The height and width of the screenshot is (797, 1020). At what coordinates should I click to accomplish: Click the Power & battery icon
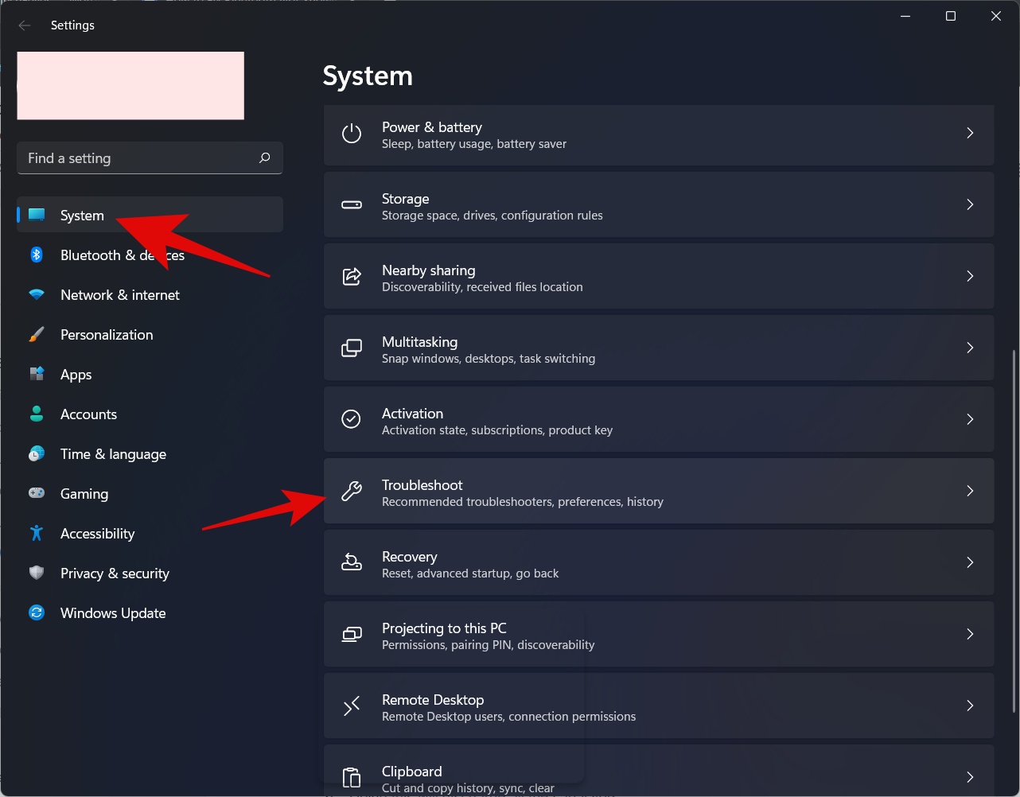point(352,133)
